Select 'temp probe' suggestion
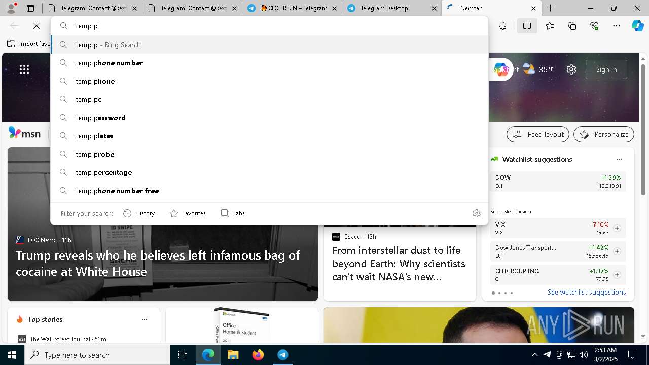The height and width of the screenshot is (365, 649). pos(269,154)
